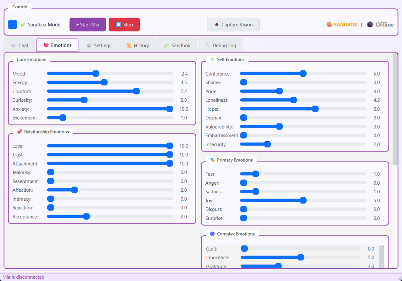The height and width of the screenshot is (281, 402).
Task: Click the Attachment slider handle
Action: pos(170,164)
